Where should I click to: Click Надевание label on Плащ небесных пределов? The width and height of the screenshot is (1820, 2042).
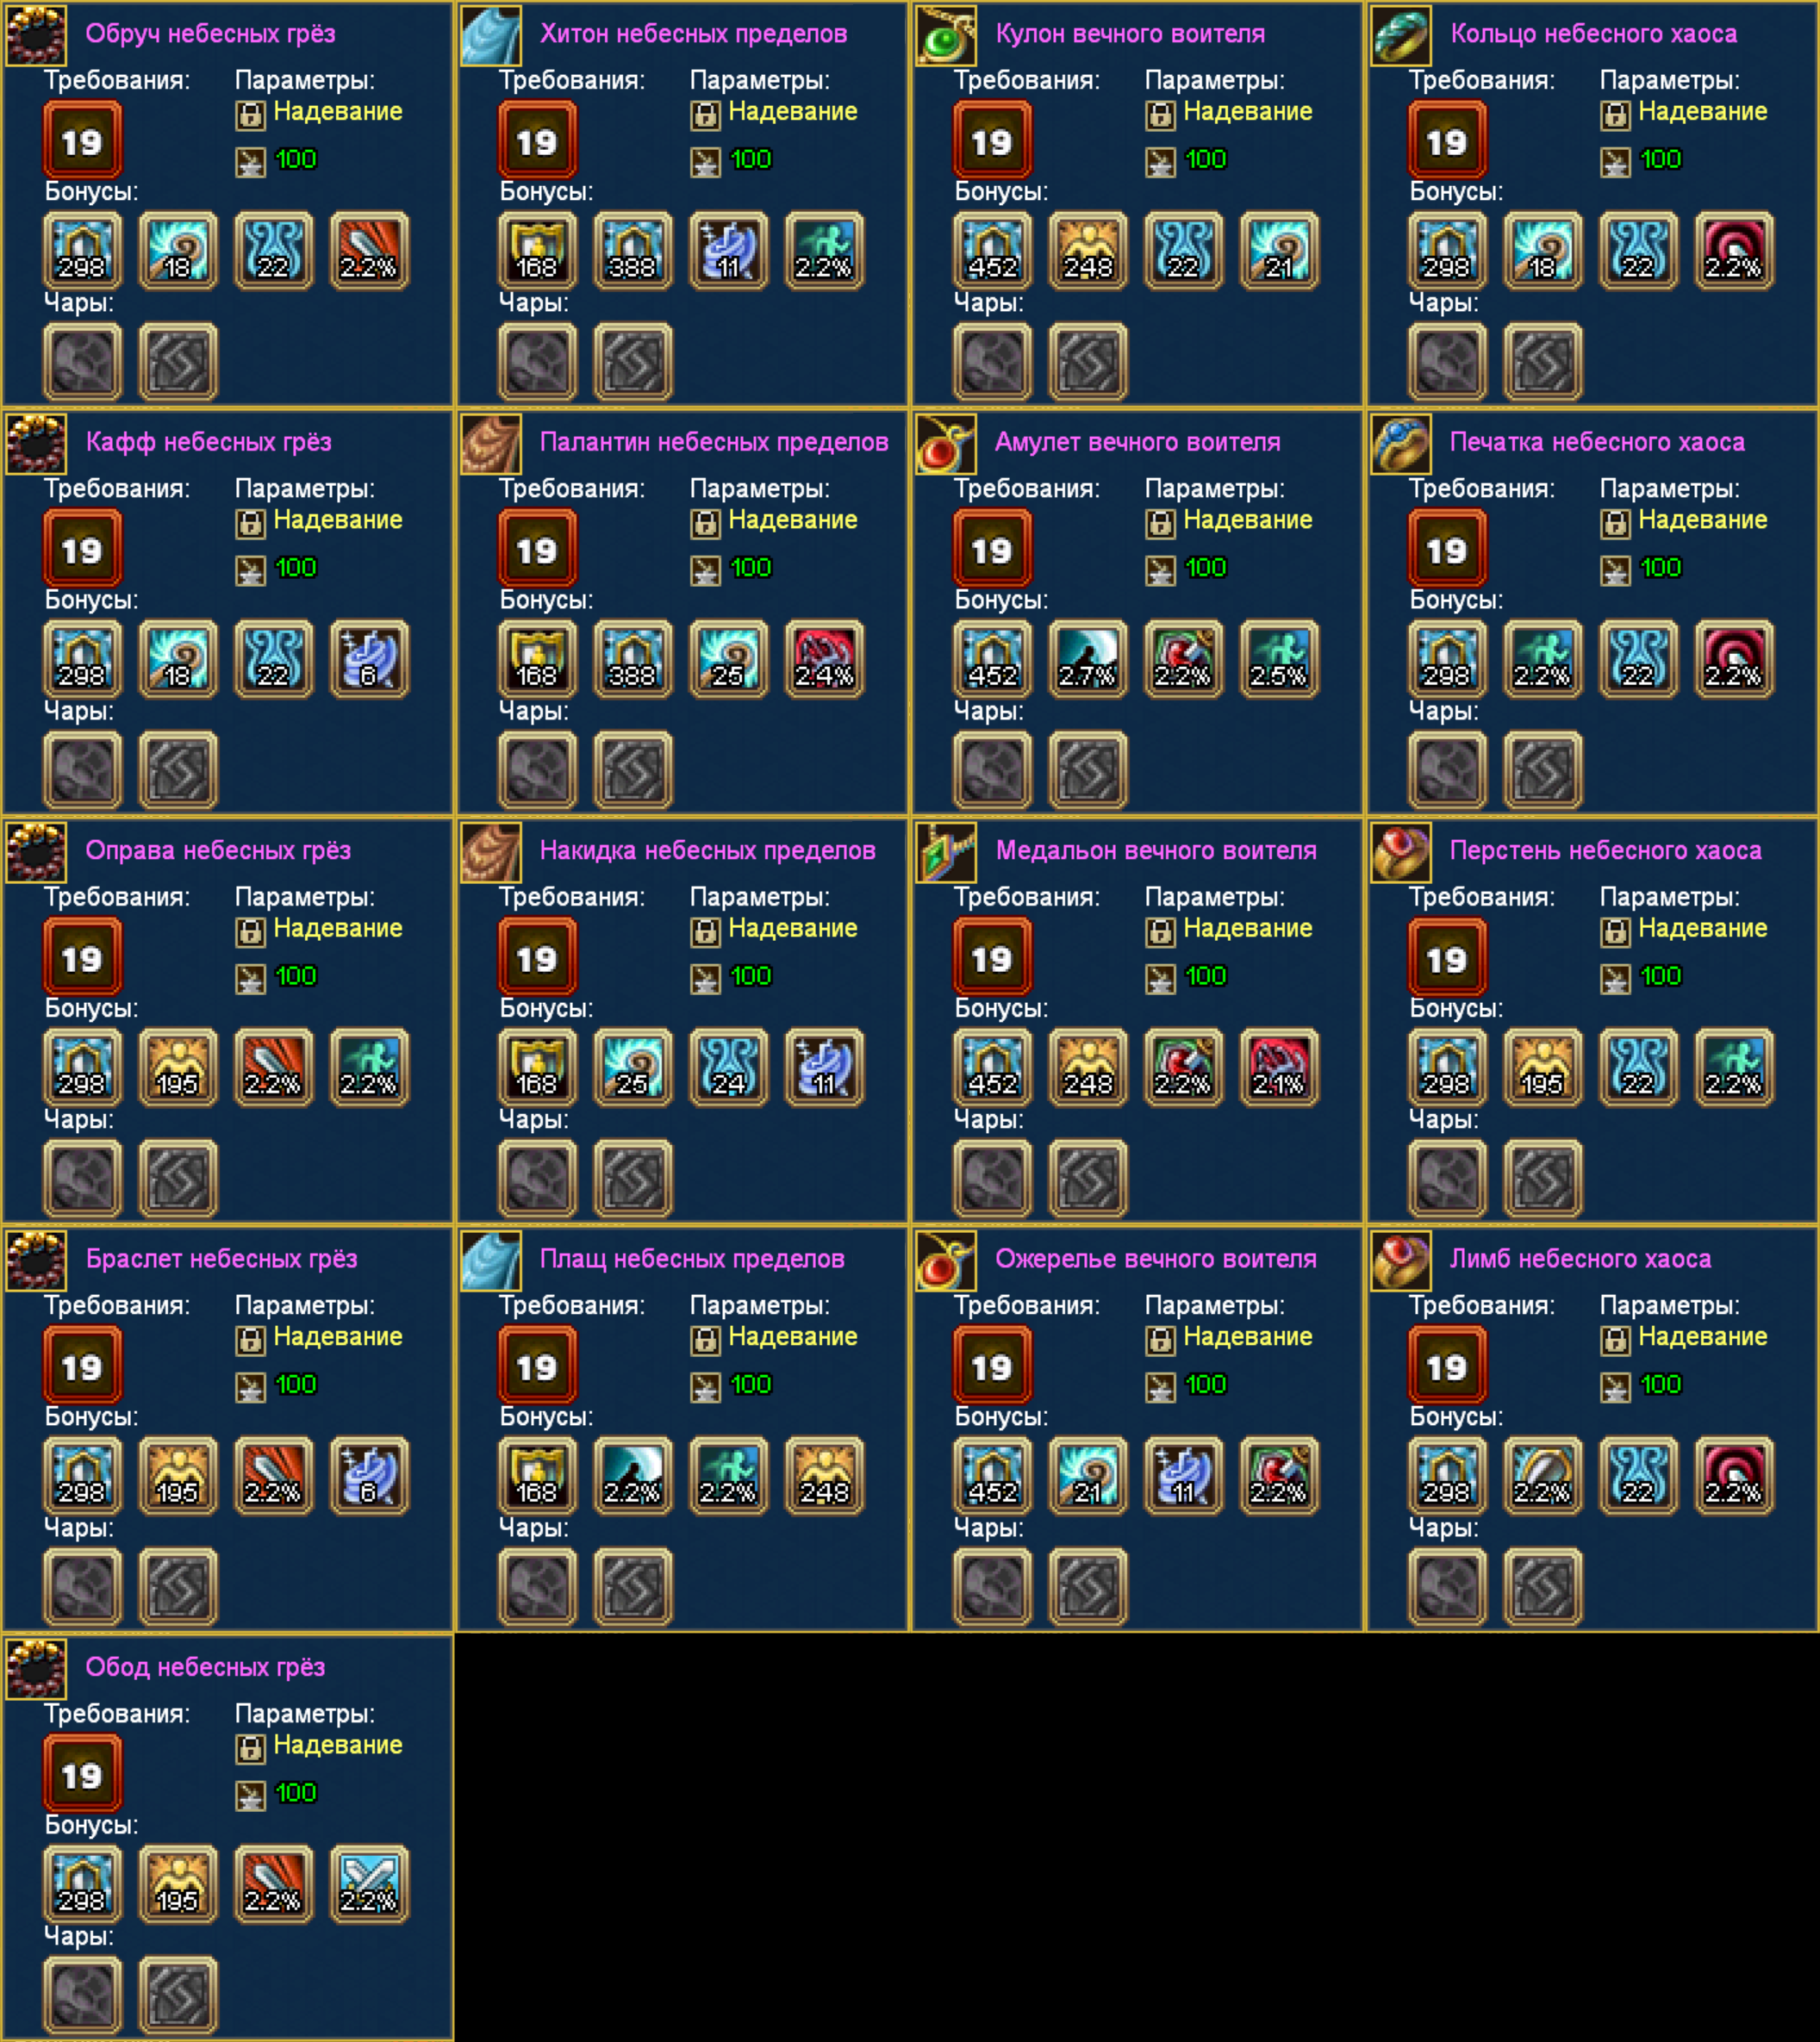793,1336
